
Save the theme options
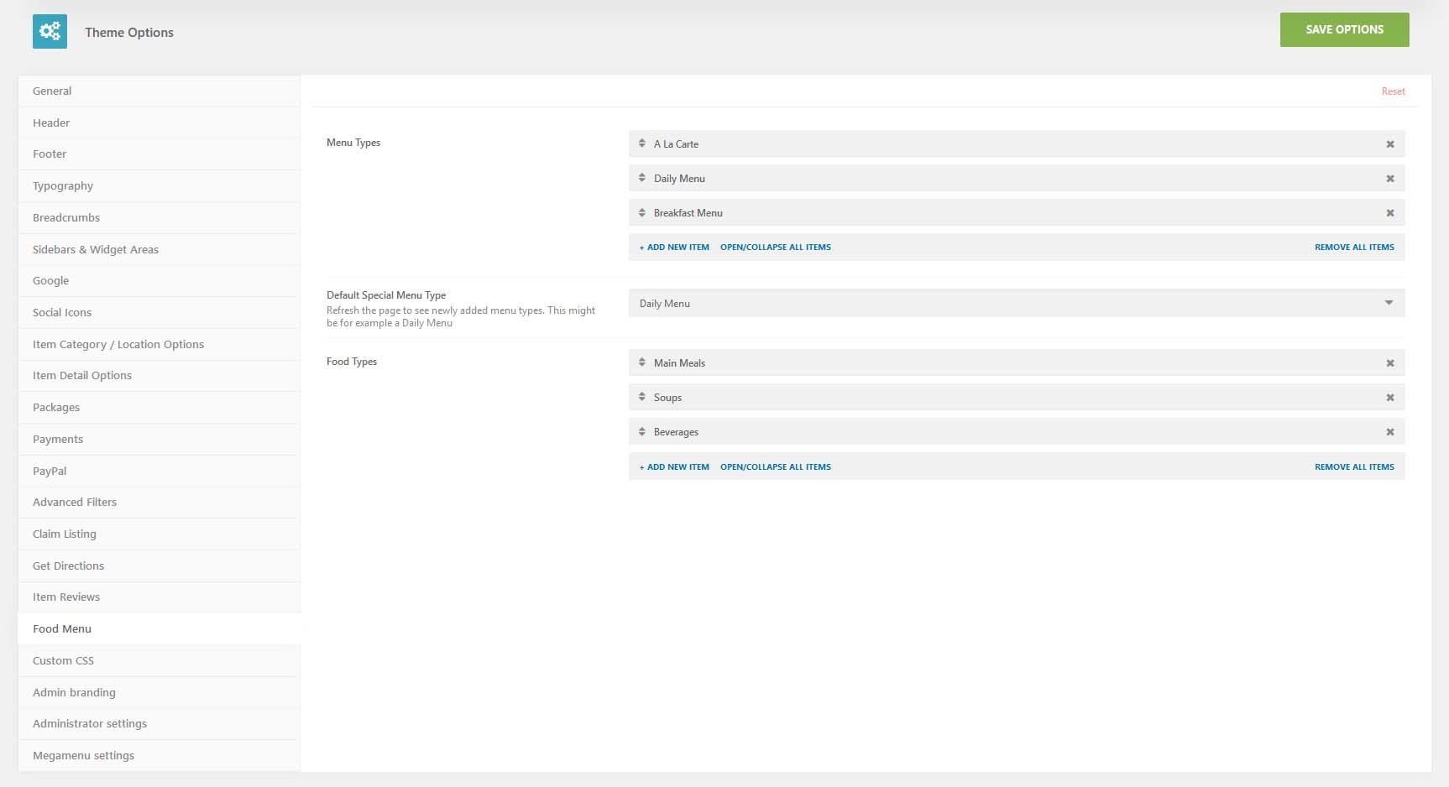pos(1344,29)
